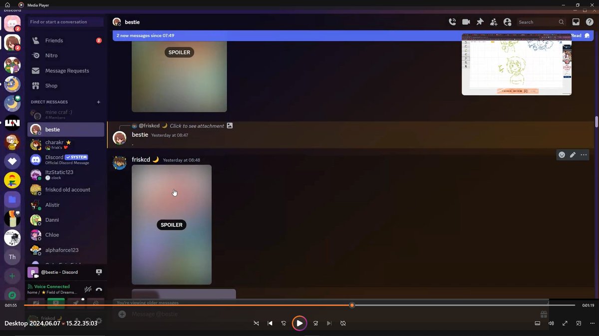The height and width of the screenshot is (336, 599).
Task: Add reaction to friskcd's message
Action: [562, 155]
